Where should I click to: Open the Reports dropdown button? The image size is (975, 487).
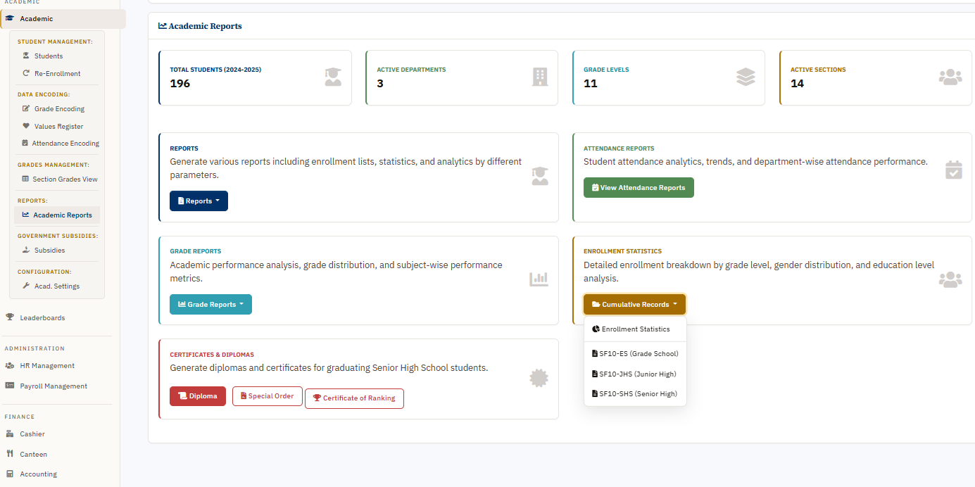pyautogui.click(x=199, y=201)
